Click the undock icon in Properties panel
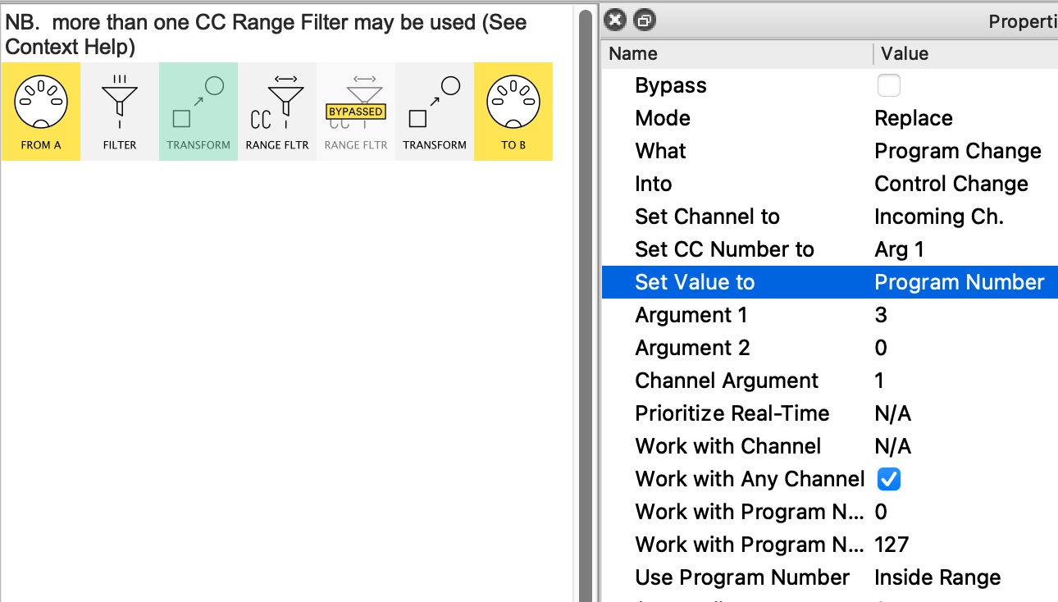Viewport: 1058px width, 602px height. point(645,21)
